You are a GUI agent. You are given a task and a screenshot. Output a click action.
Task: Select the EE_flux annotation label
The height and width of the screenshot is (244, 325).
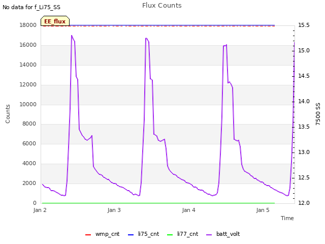(55, 21)
